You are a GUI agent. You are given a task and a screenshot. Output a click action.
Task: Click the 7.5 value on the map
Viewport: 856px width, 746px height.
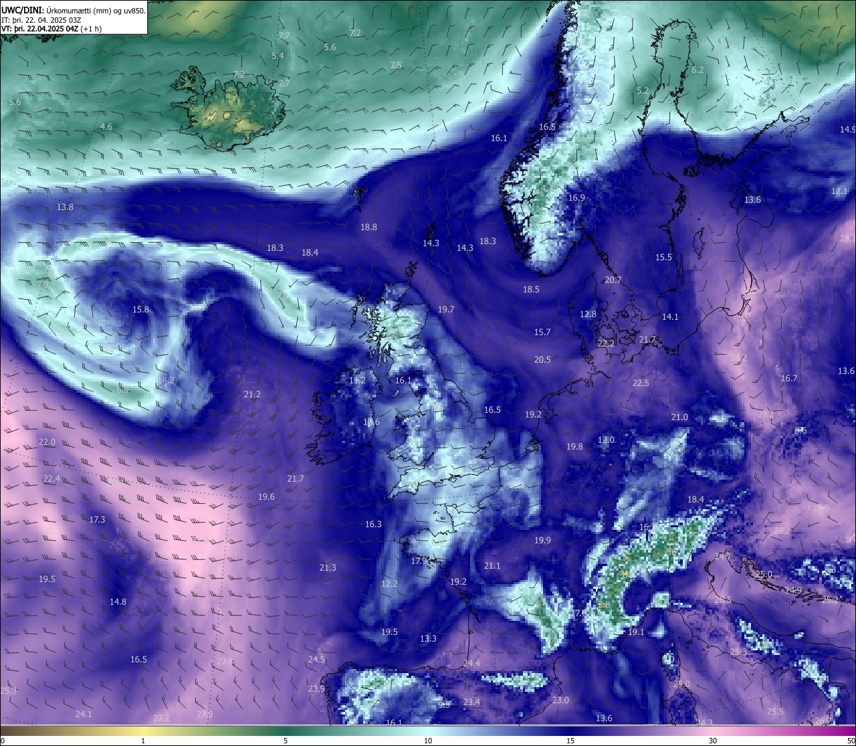(x=396, y=66)
